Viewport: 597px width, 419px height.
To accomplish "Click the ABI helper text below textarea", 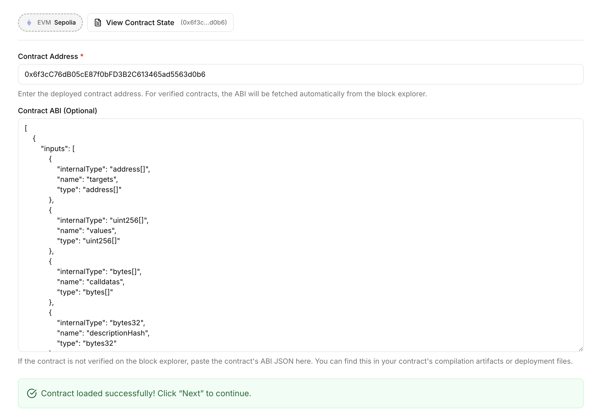I will pyautogui.click(x=295, y=361).
